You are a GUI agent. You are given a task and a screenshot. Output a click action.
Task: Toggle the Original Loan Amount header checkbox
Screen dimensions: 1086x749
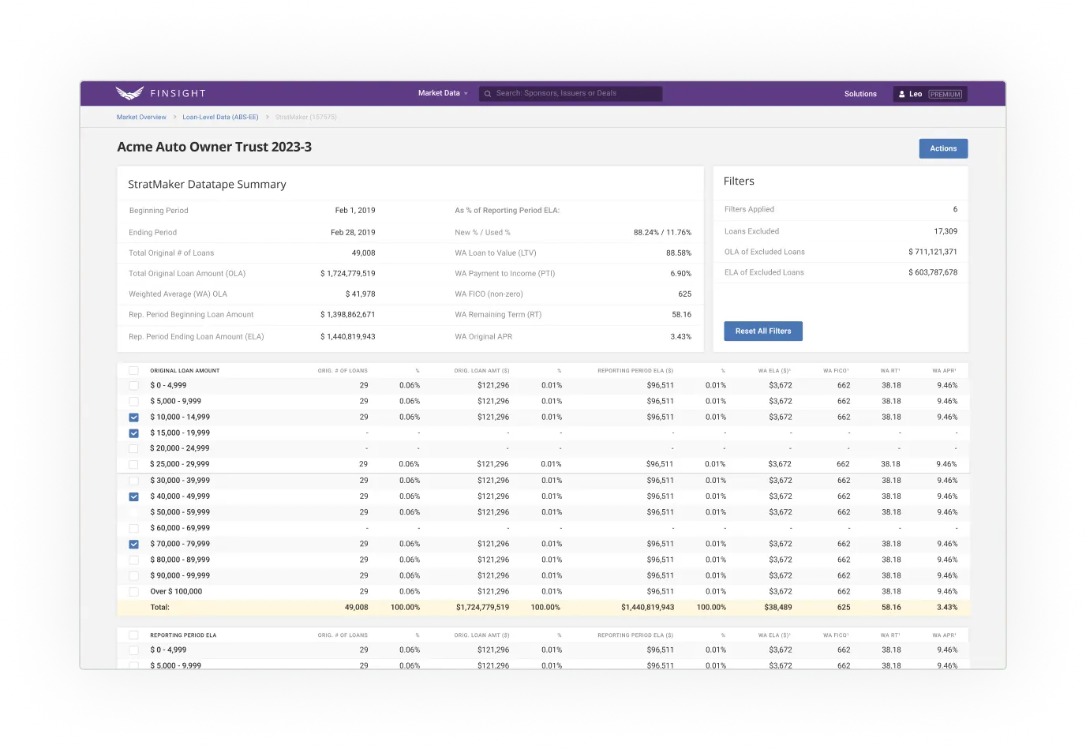click(133, 370)
